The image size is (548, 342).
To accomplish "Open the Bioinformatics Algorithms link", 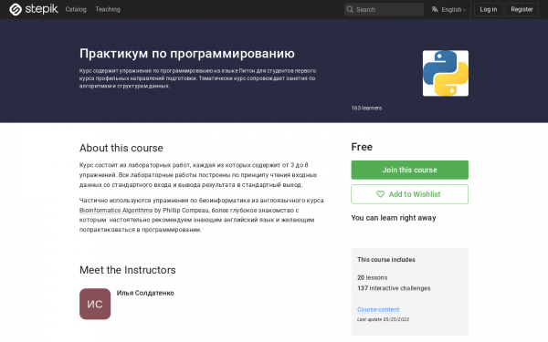I will (116, 210).
